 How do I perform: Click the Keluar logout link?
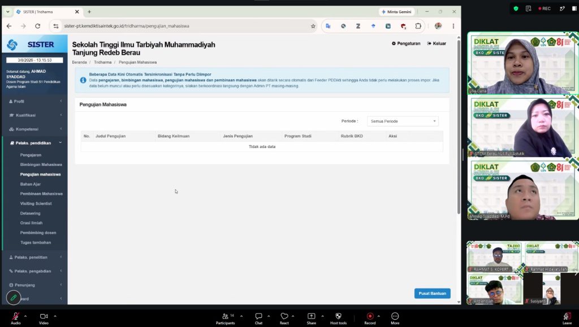point(437,43)
